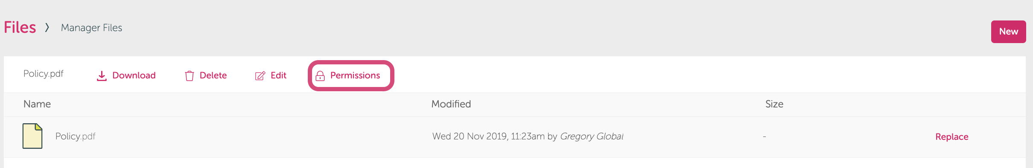Click the trash can Delete icon

pos(190,76)
